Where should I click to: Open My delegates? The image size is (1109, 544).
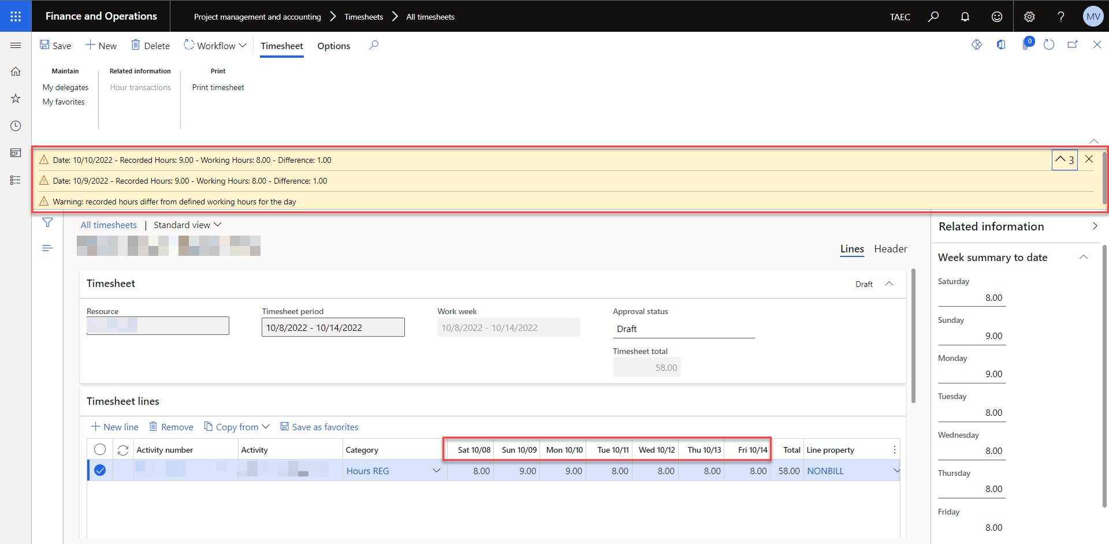66,87
